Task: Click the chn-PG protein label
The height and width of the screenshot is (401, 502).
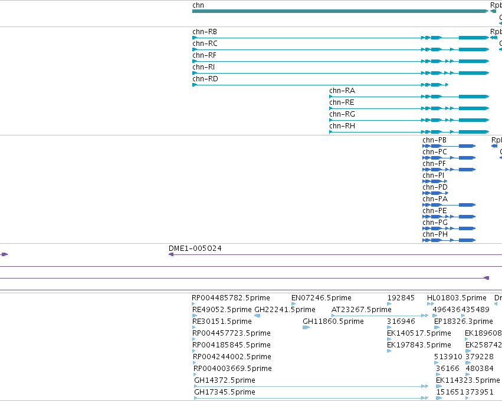Action: [x=435, y=223]
